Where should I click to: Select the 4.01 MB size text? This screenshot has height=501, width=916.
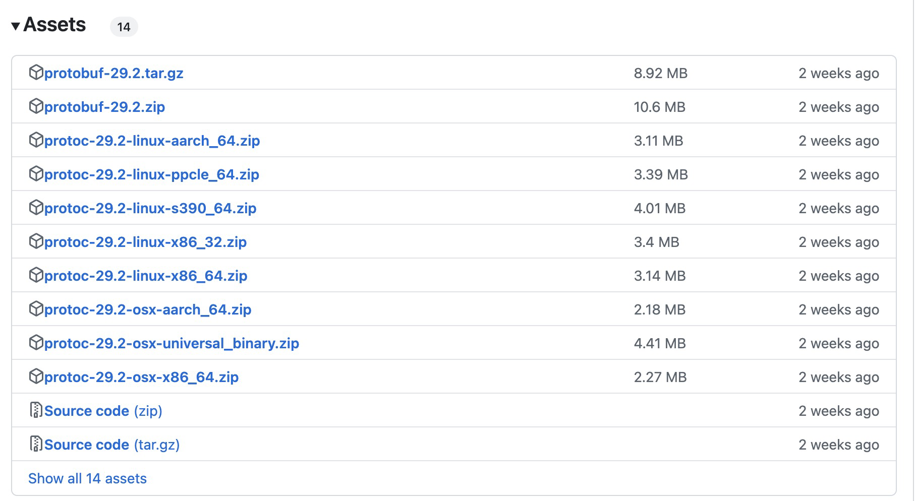point(660,209)
